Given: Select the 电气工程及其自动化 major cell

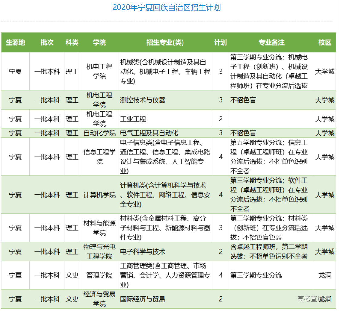Looking at the screenshot, I should point(149,133).
